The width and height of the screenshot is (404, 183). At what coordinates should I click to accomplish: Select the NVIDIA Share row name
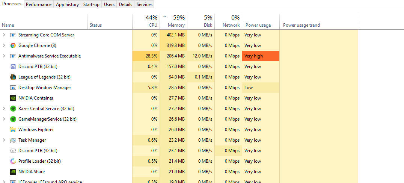coord(32,172)
